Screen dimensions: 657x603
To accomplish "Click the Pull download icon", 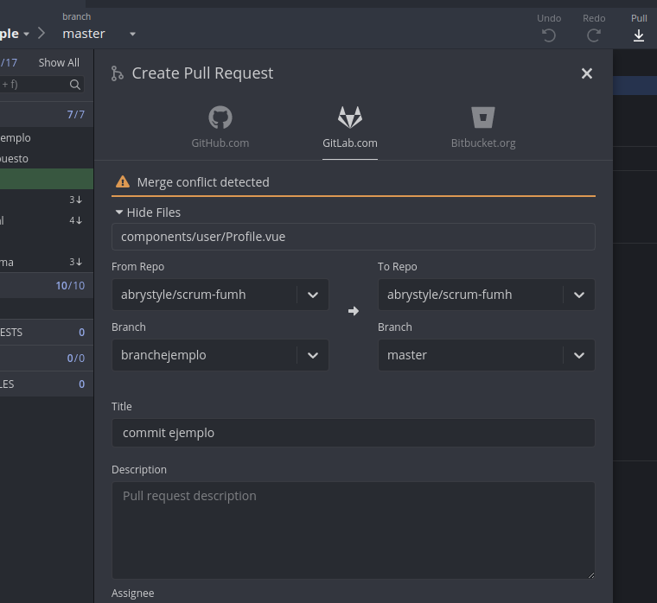I will 639,35.
